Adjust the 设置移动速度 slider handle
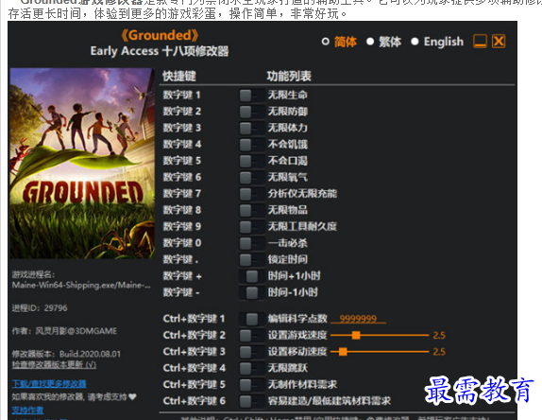This screenshot has width=542, height=420. tap(343, 352)
